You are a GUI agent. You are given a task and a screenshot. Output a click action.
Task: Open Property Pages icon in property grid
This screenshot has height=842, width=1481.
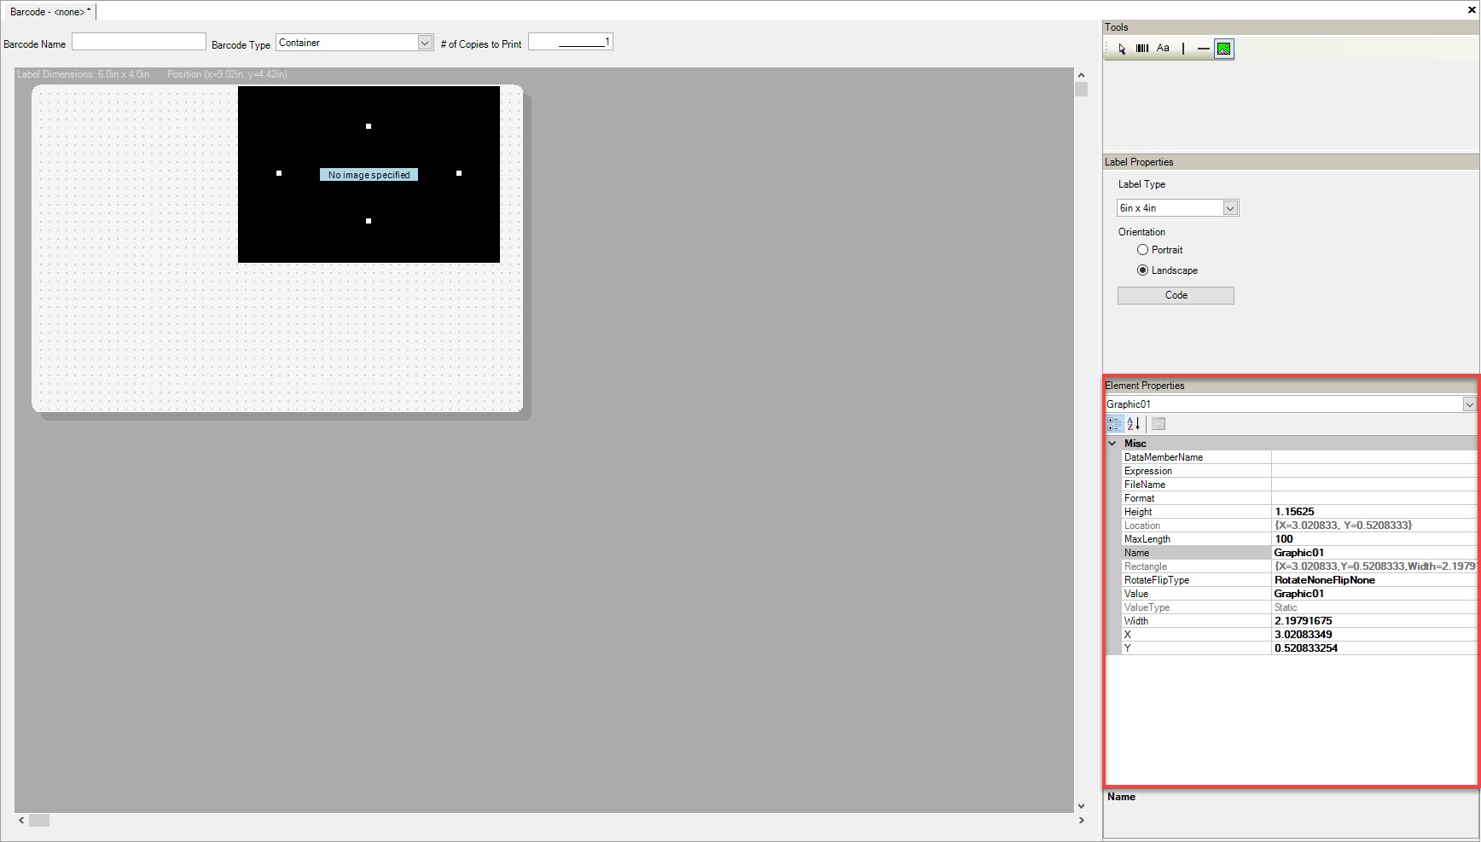pyautogui.click(x=1159, y=424)
